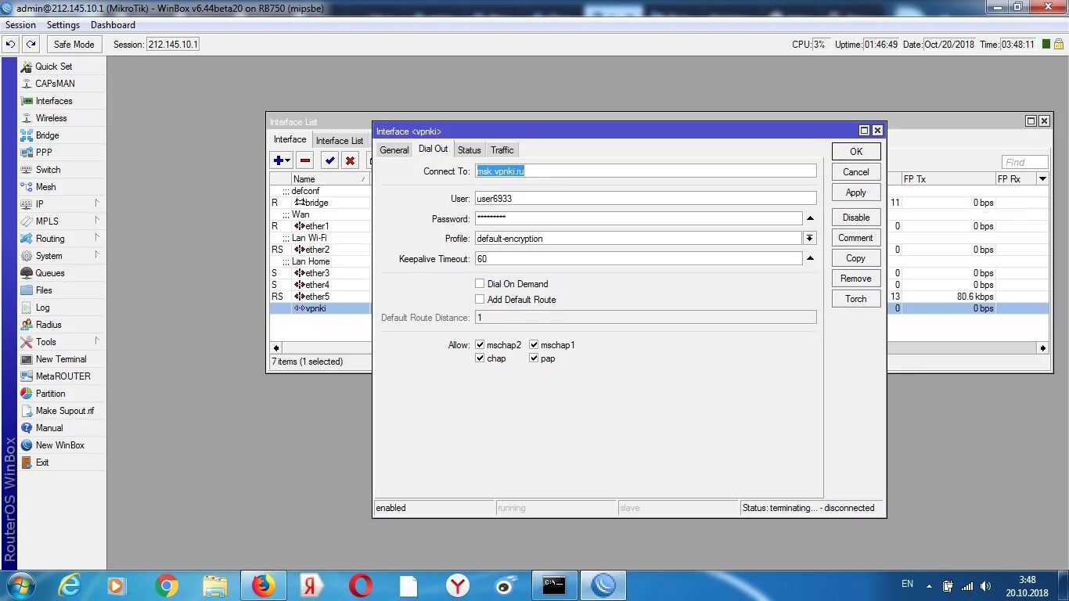Image resolution: width=1069 pixels, height=601 pixels.
Task: Click the Comment button
Action: [x=856, y=238]
